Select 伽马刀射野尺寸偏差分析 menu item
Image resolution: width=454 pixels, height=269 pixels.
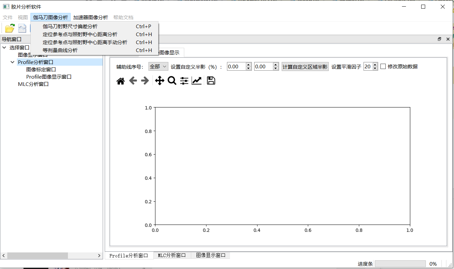click(x=70, y=26)
